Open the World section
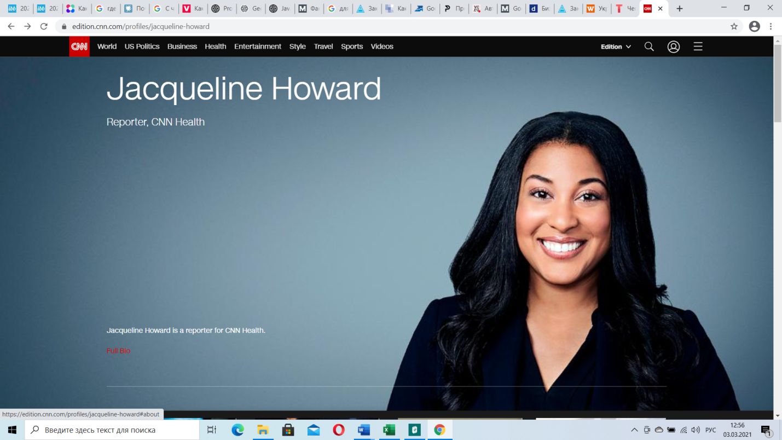 (x=107, y=47)
